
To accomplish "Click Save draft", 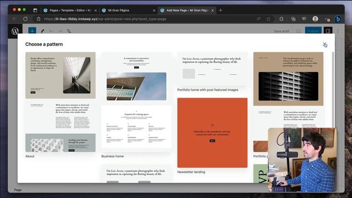I will [282, 31].
